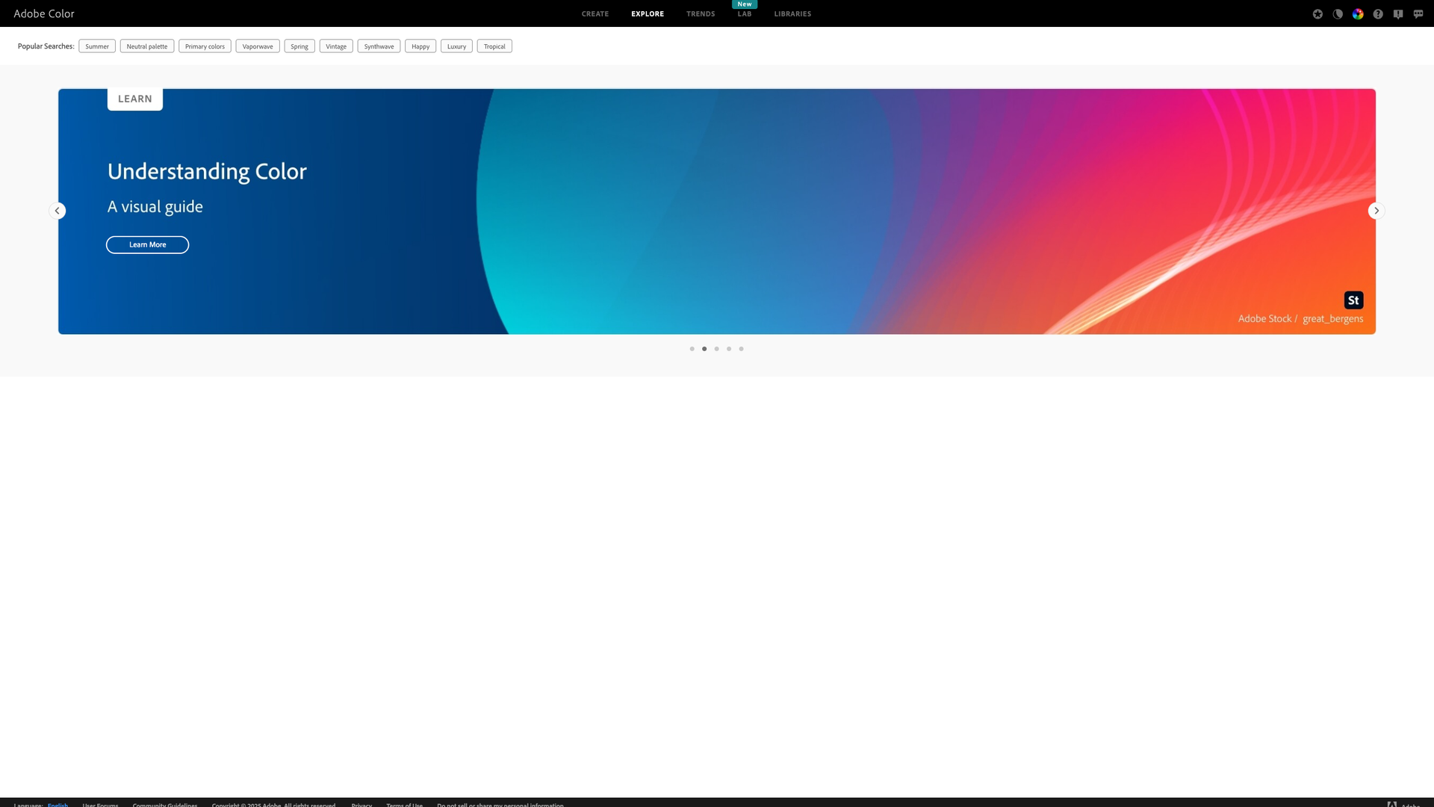The image size is (1434, 807).
Task: Click the great_bergens attribution link
Action: click(x=1332, y=318)
